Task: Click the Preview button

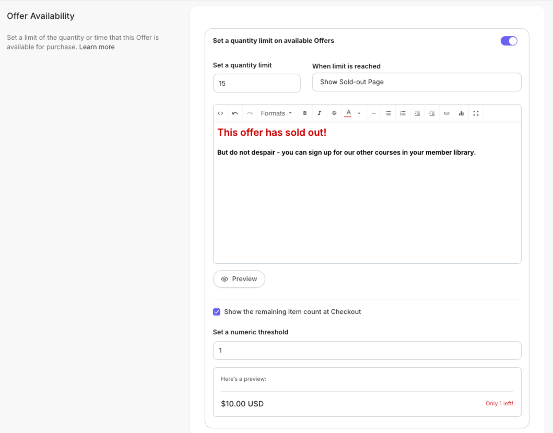Action: click(x=239, y=279)
